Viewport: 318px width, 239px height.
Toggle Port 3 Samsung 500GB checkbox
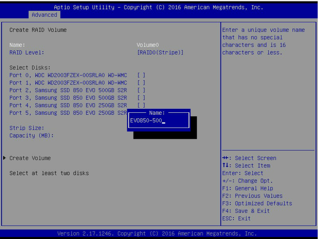141,98
